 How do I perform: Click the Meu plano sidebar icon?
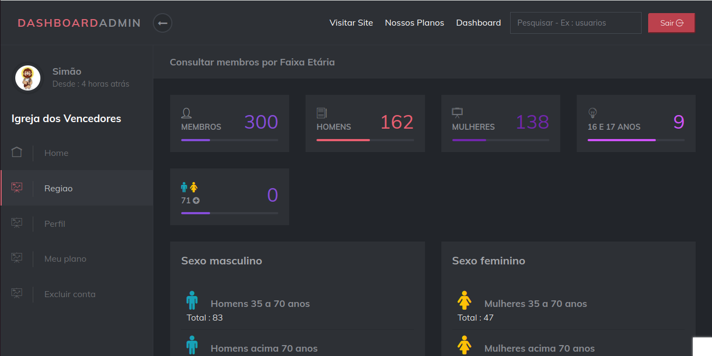tap(17, 258)
